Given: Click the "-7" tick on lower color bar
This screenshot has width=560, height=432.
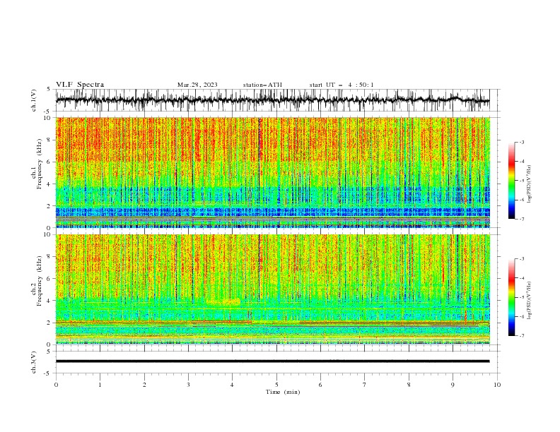Looking at the screenshot, I should (x=522, y=335).
